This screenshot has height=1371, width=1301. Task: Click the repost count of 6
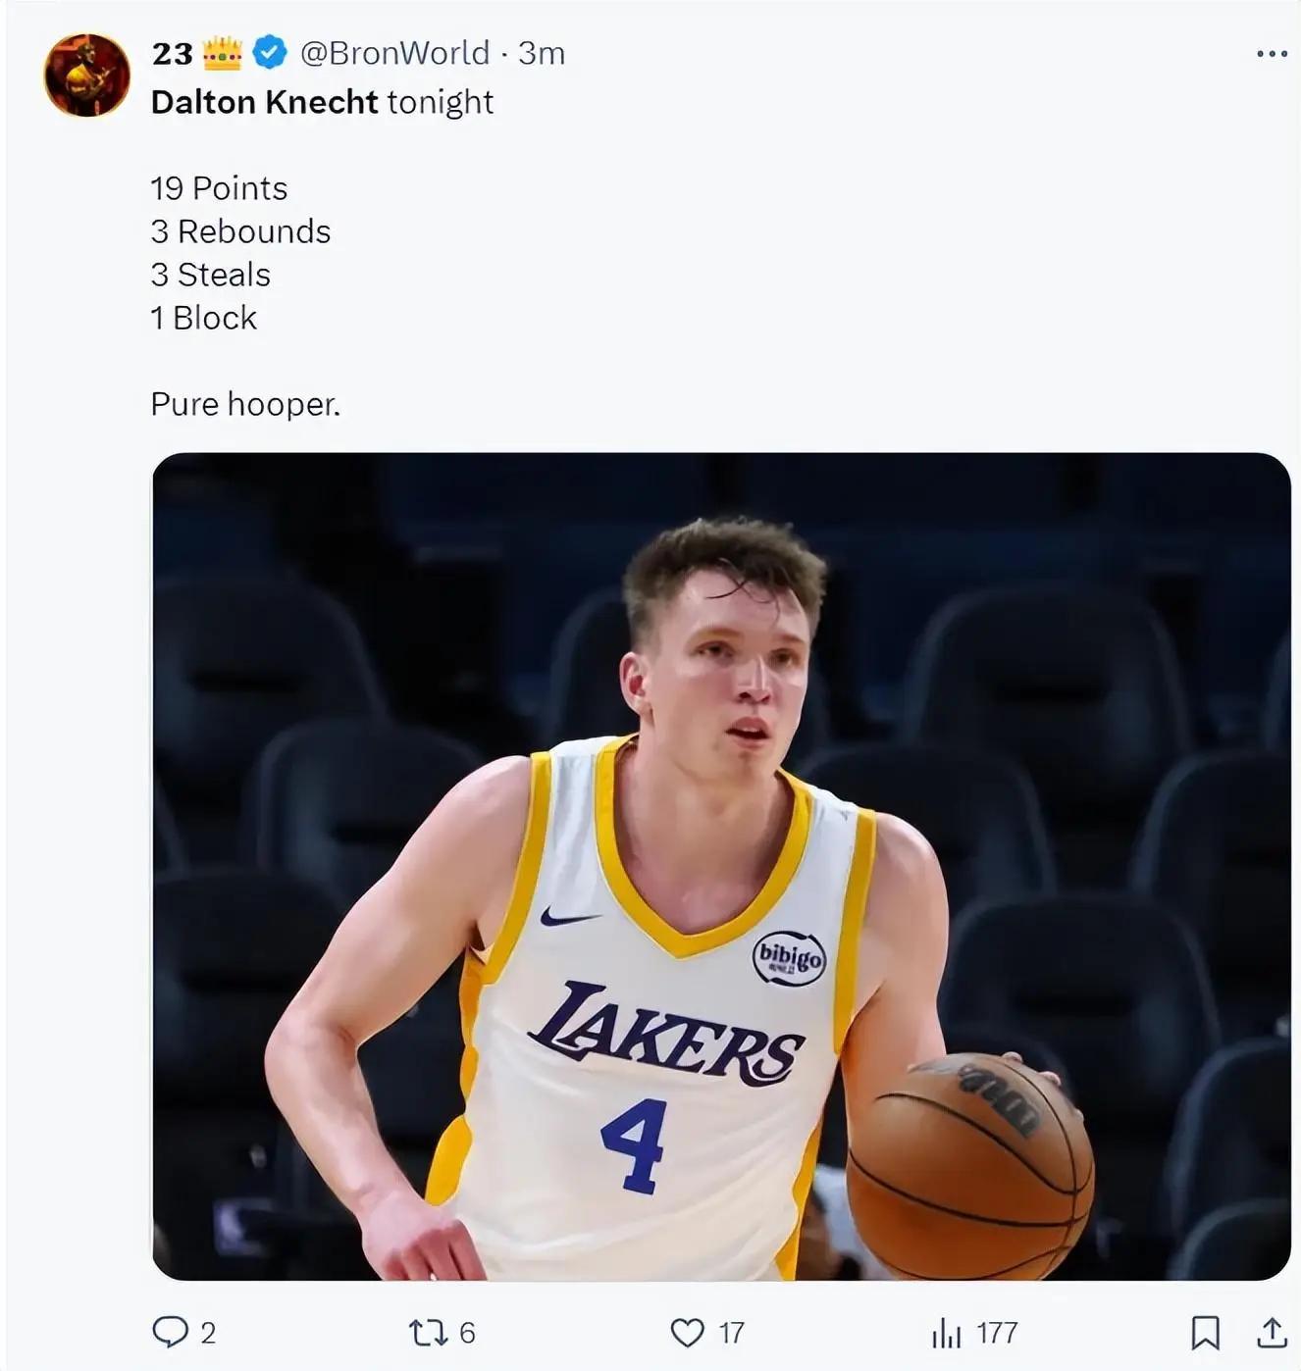pos(467,1333)
